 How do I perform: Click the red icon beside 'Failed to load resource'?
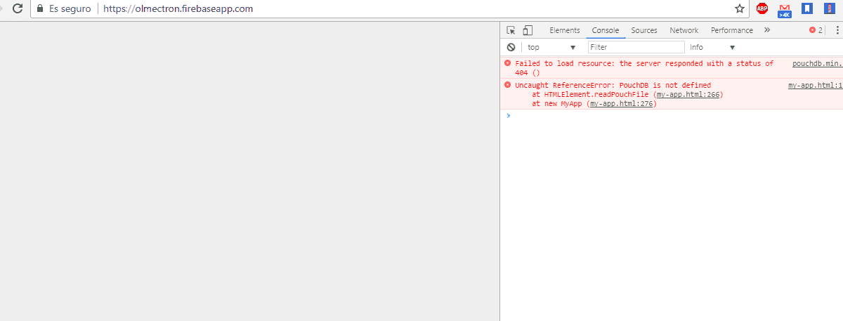tap(508, 63)
